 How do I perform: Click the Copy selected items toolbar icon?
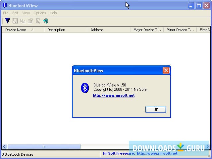tap(23, 21)
